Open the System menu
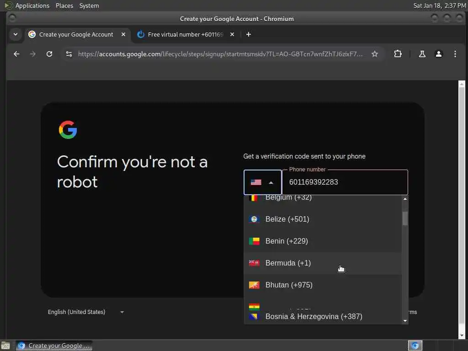Image resolution: width=468 pixels, height=351 pixels. click(89, 5)
